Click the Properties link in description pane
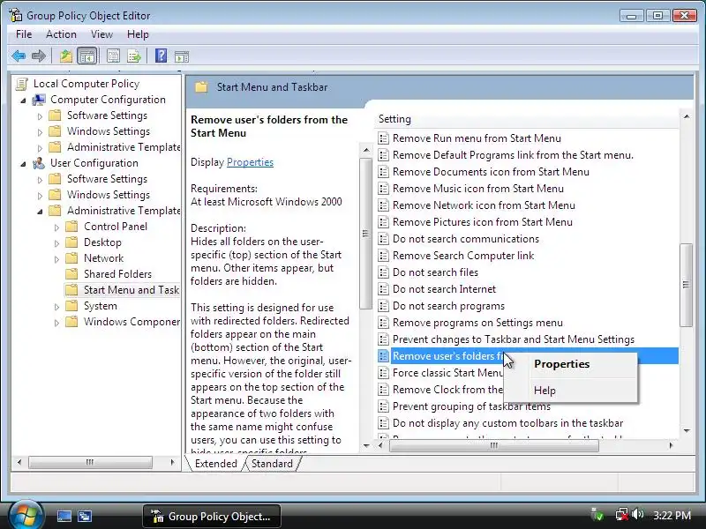Viewport: 706px width, 529px height. click(x=250, y=162)
